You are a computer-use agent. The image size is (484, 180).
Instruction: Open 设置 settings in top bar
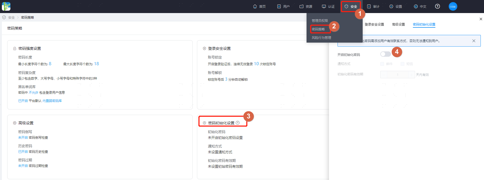(x=396, y=6)
